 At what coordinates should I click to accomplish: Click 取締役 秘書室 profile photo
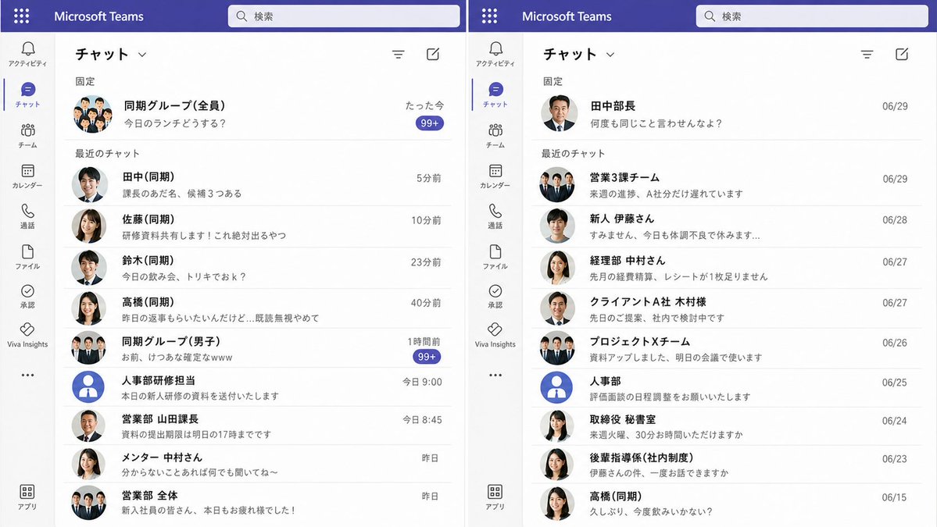coord(557,426)
